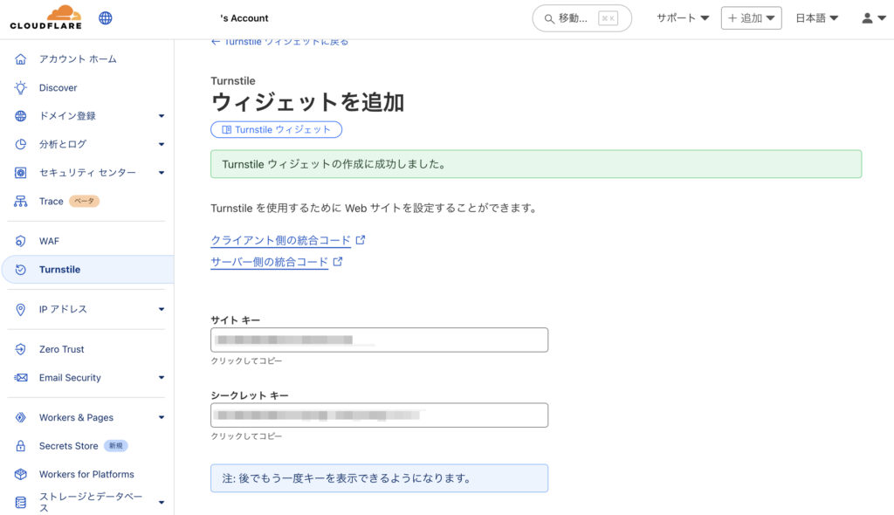
Task: Open Discover in the sidebar
Action: tap(58, 88)
